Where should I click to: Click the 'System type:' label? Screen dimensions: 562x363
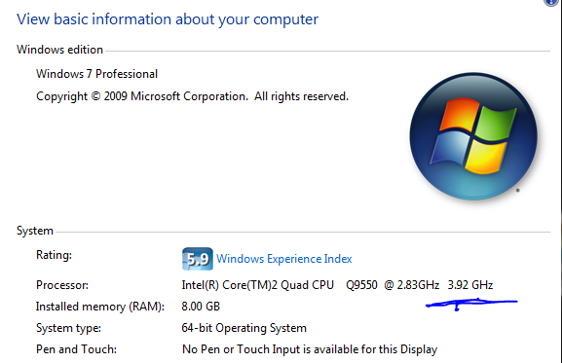coord(68,328)
